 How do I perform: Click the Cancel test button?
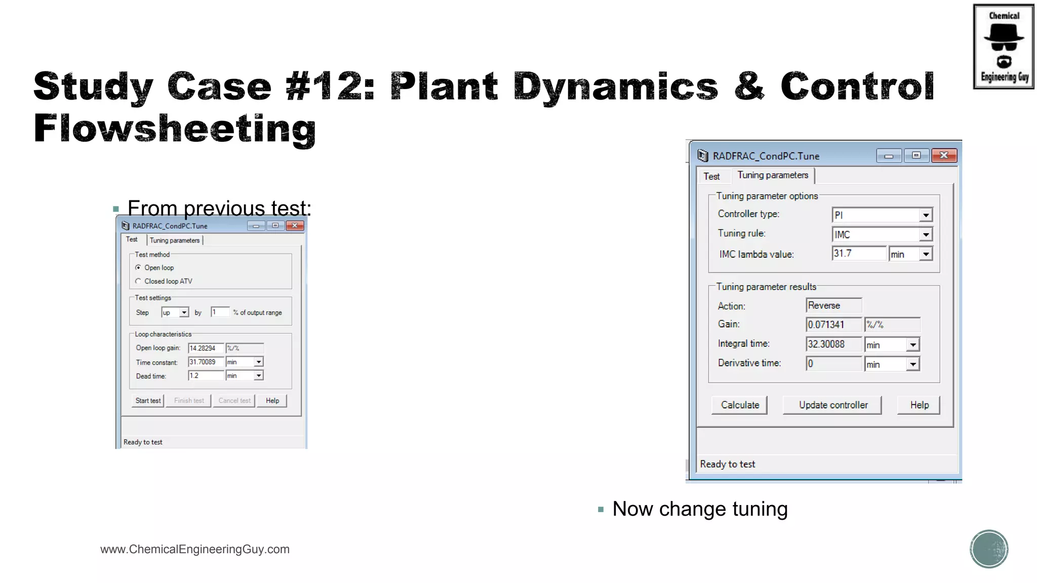[x=234, y=400]
